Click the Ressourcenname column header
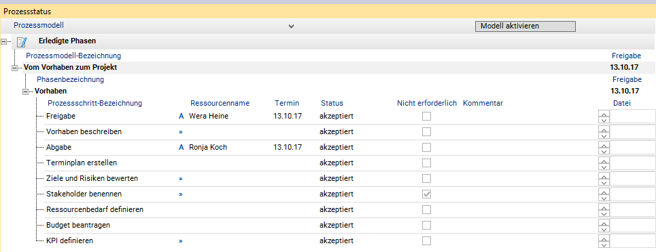The height and width of the screenshot is (252, 656). point(220,103)
